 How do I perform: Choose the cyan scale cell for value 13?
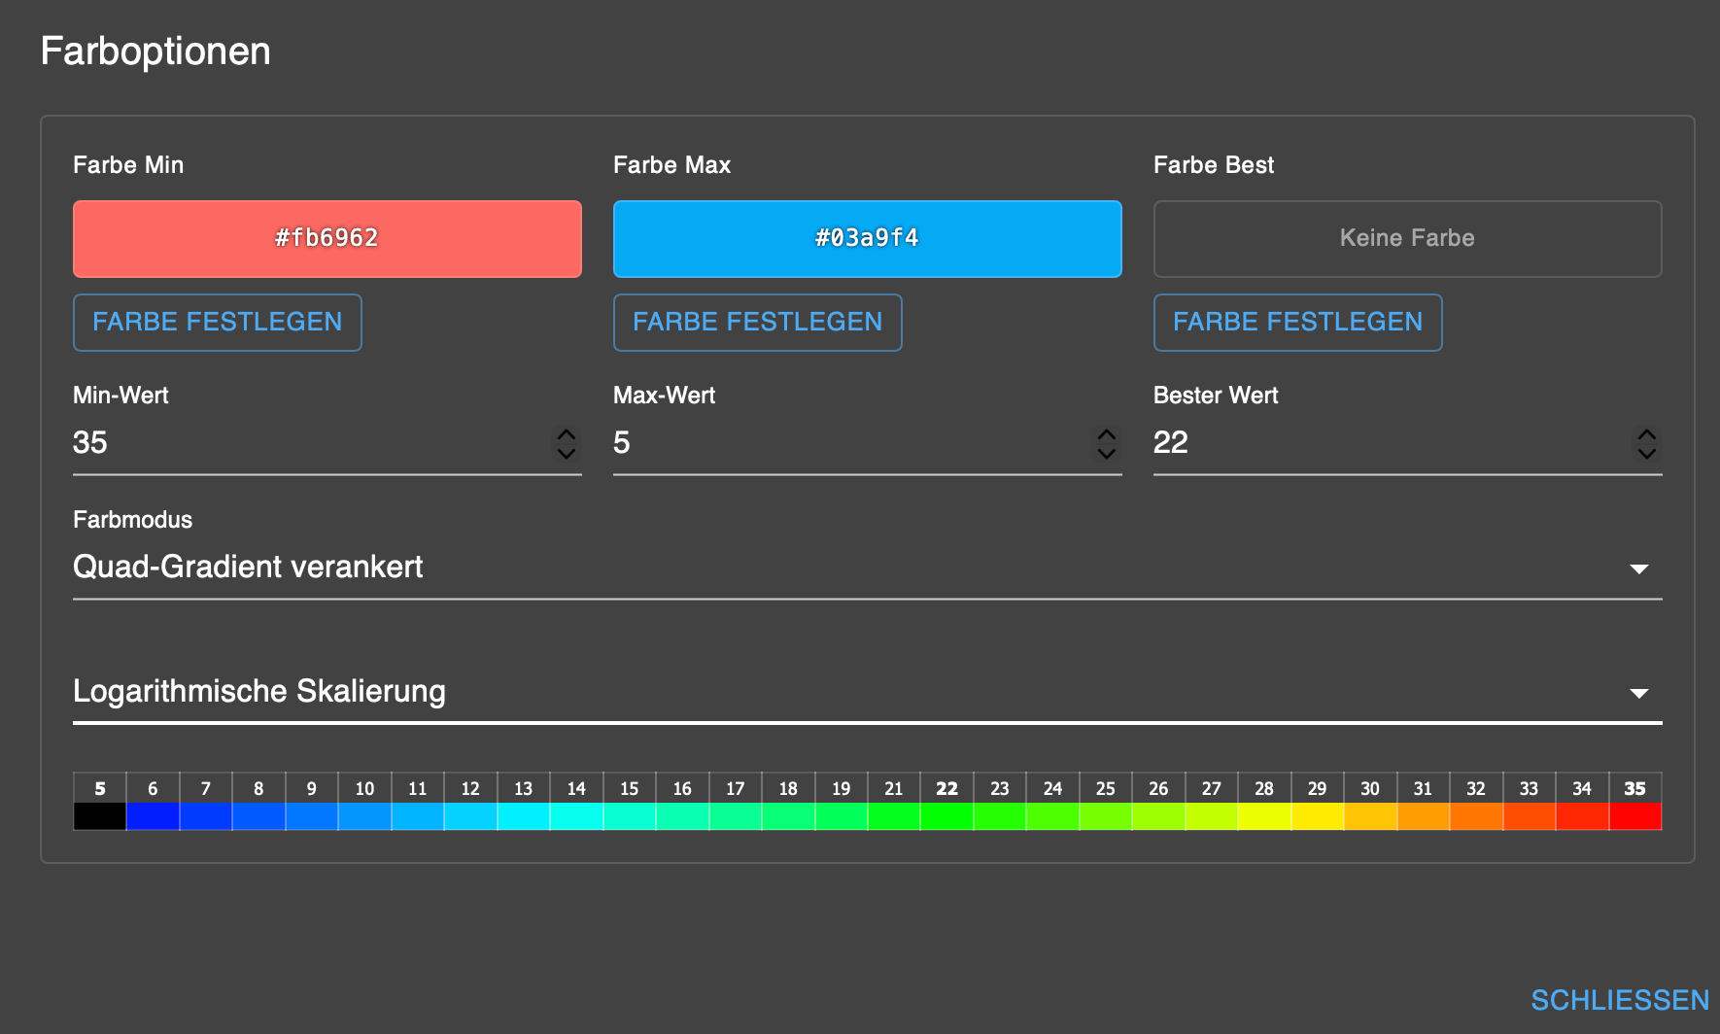[x=524, y=802]
